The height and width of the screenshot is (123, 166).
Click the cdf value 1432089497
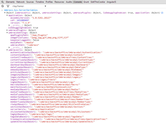tap(23, 20)
